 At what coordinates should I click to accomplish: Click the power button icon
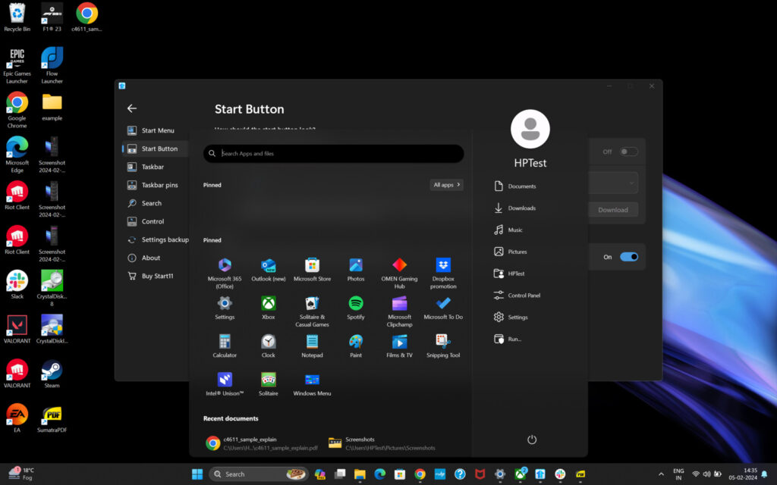[532, 440]
